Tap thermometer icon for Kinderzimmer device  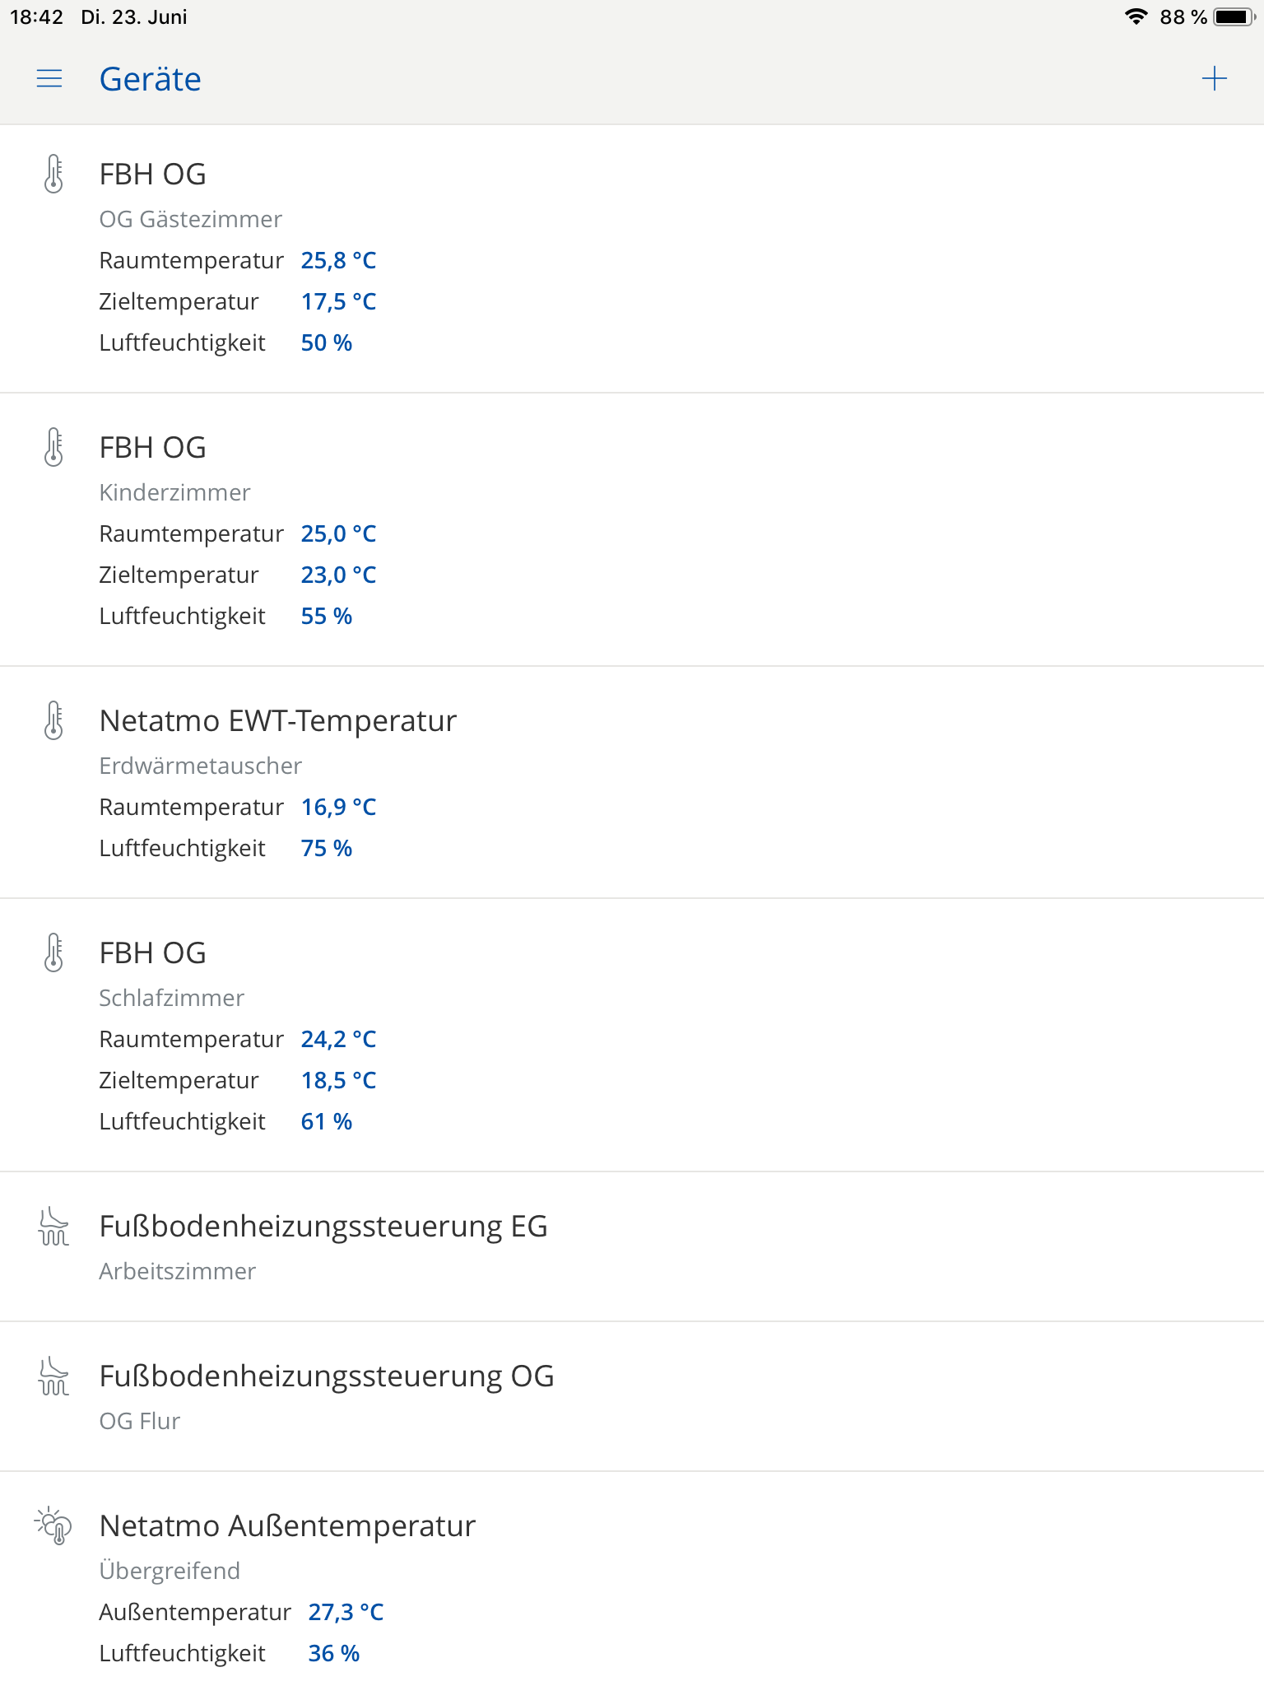(x=53, y=447)
